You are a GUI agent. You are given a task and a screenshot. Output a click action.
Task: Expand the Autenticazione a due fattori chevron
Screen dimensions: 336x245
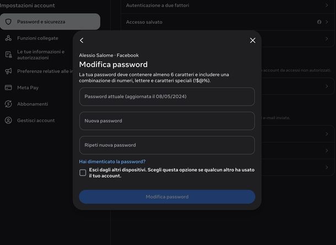coord(327,6)
